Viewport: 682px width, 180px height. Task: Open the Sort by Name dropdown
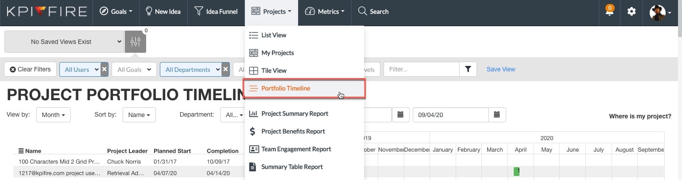pyautogui.click(x=139, y=115)
